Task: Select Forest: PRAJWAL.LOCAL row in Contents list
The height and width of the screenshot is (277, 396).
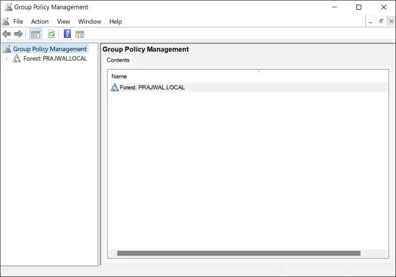Action: [249, 87]
